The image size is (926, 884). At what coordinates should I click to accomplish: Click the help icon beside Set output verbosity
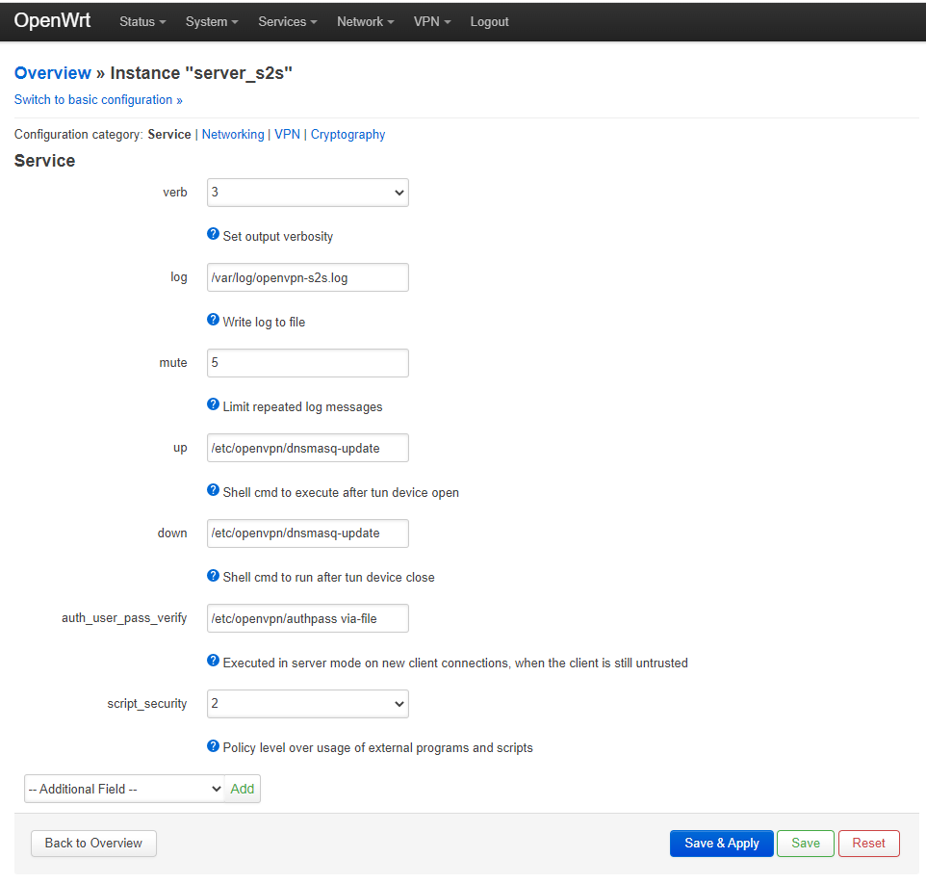[213, 234]
